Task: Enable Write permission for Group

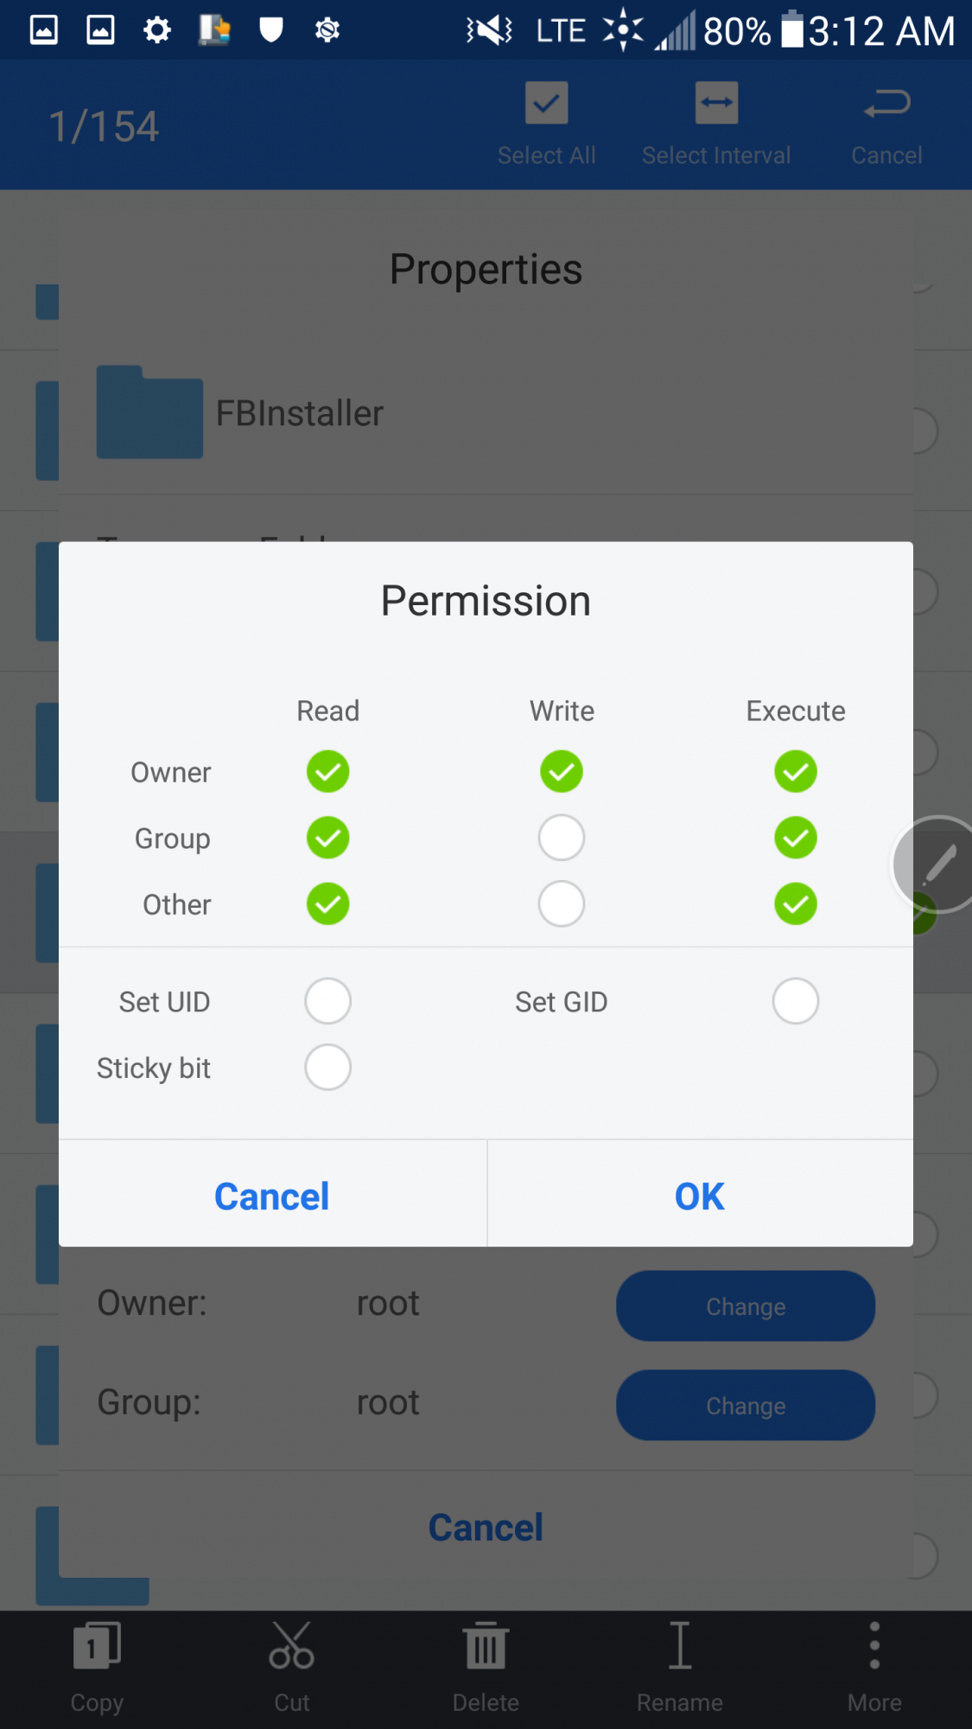Action: (x=562, y=838)
